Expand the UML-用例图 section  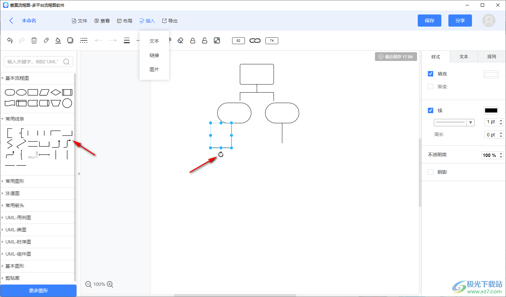point(37,218)
